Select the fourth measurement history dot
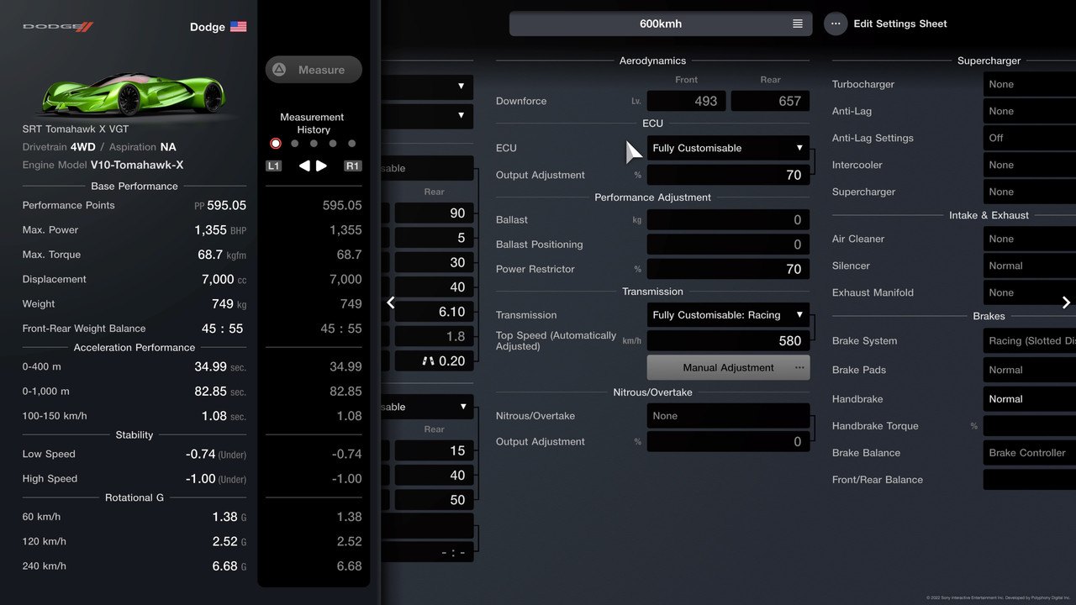This screenshot has height=605, width=1076. tap(333, 144)
